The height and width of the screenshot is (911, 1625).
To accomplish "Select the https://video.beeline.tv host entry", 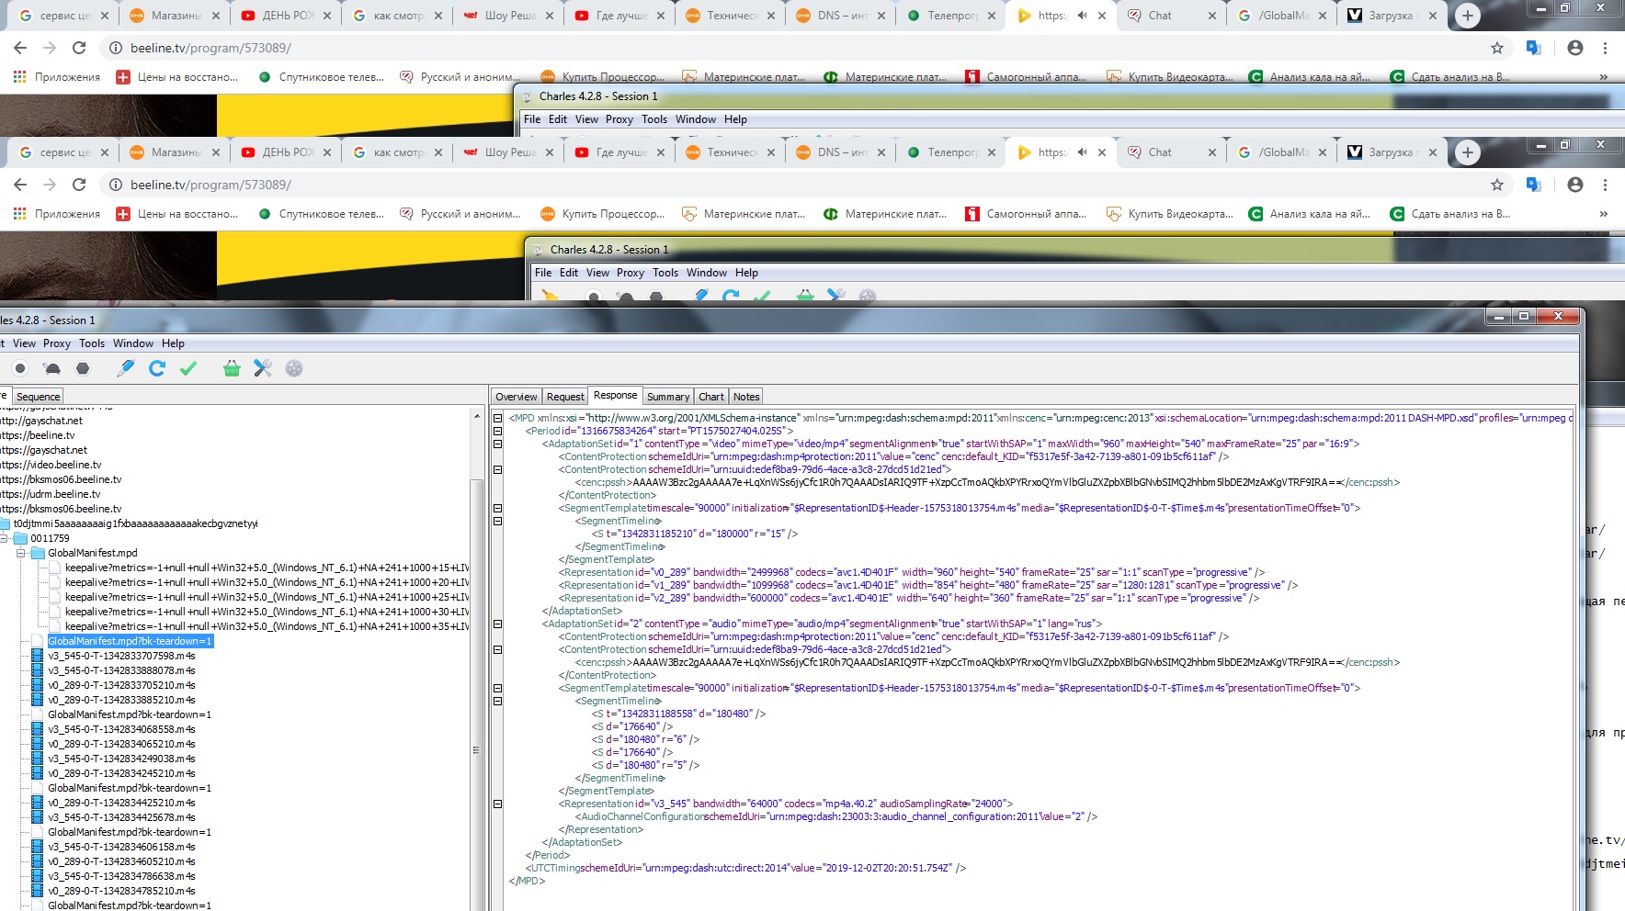I will pyautogui.click(x=52, y=465).
